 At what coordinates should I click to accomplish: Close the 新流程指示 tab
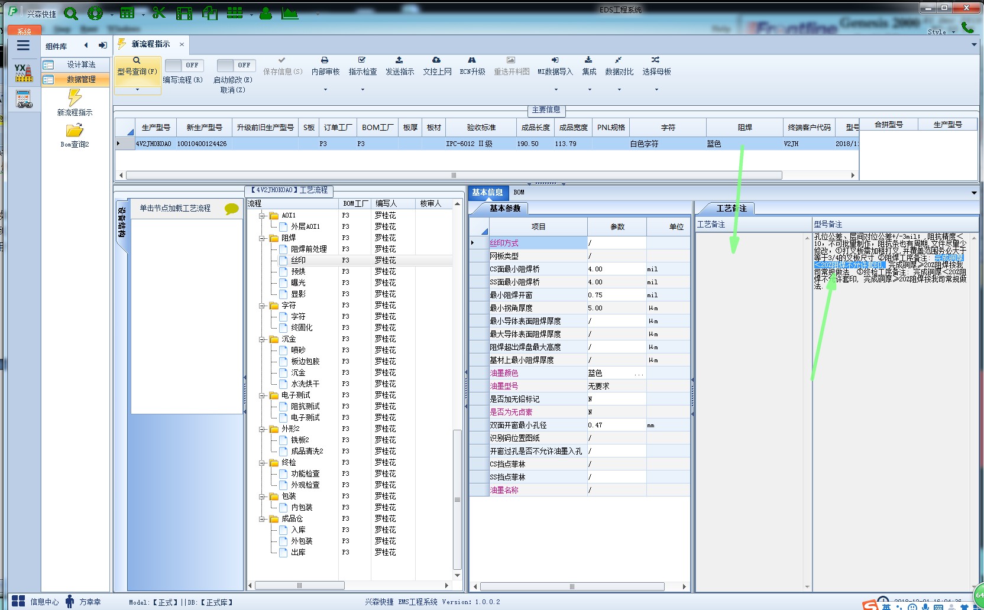[182, 44]
